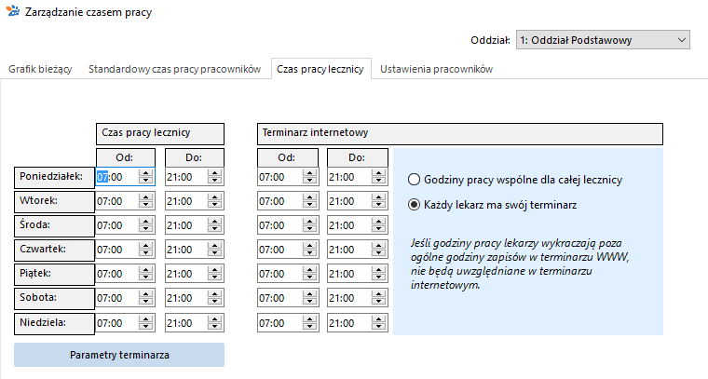The height and width of the screenshot is (379, 708).
Task: Click the Poniedziałek clinic start time field
Action: click(117, 177)
